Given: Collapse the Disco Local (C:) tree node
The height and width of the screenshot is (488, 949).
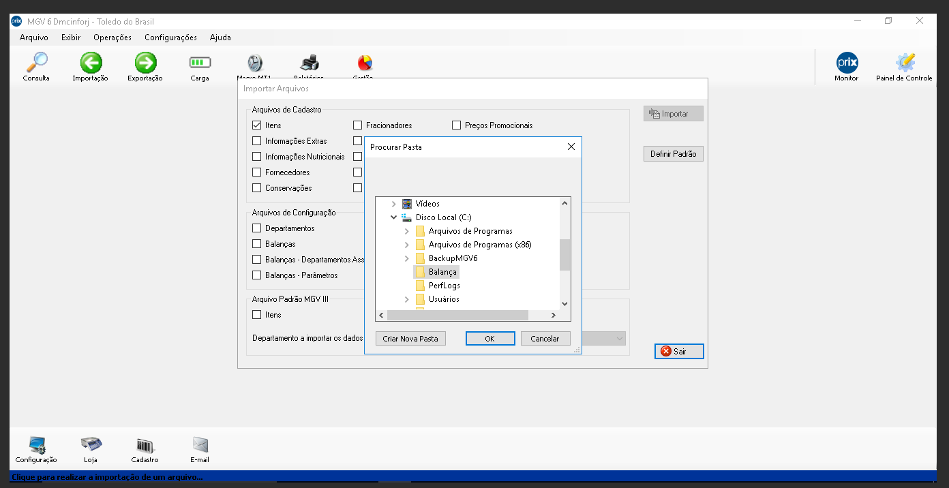Looking at the screenshot, I should [x=393, y=217].
